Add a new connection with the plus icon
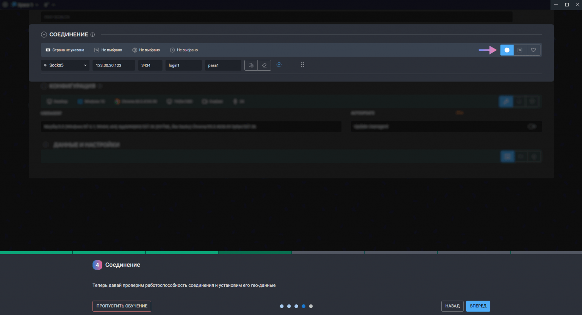Image resolution: width=582 pixels, height=315 pixels. click(279, 65)
